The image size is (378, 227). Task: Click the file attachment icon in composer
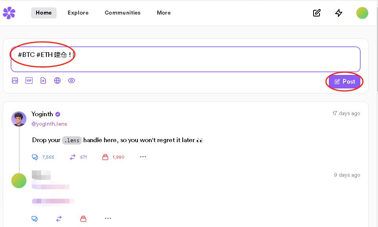(x=43, y=81)
